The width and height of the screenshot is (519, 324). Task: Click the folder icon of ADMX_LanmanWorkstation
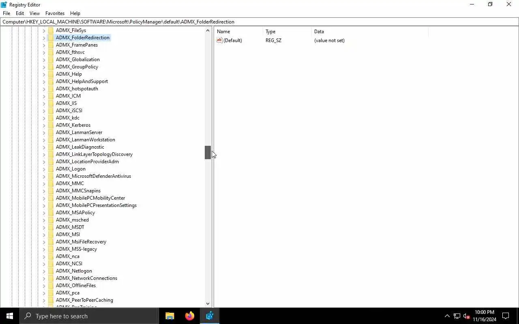[51, 140]
